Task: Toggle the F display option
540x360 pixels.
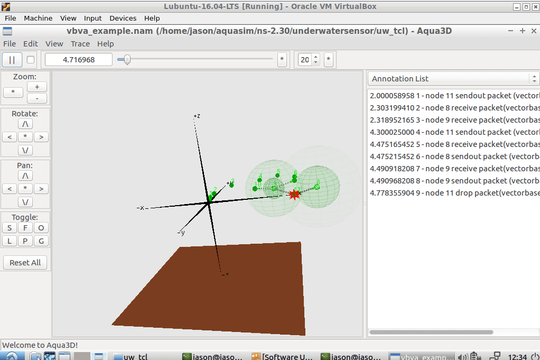Action: click(25, 228)
